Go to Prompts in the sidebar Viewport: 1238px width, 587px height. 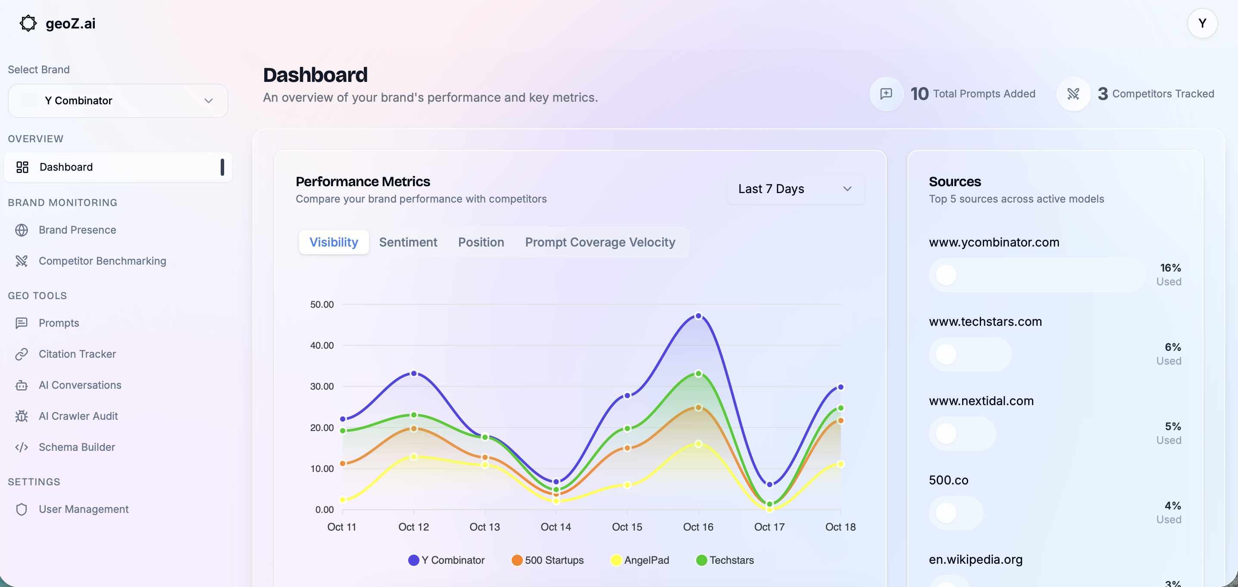(x=59, y=323)
